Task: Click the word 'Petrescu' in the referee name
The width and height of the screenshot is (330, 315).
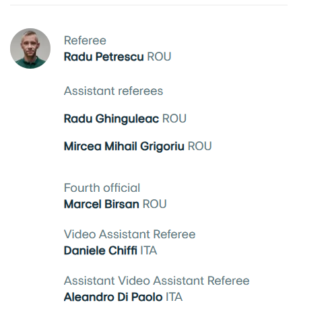Action: click(120, 57)
